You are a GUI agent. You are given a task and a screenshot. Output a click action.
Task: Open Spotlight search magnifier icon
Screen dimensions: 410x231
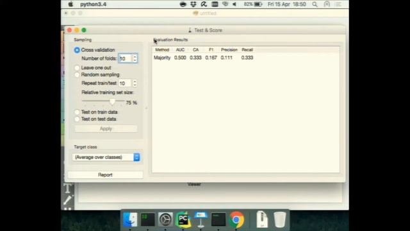point(315,4)
